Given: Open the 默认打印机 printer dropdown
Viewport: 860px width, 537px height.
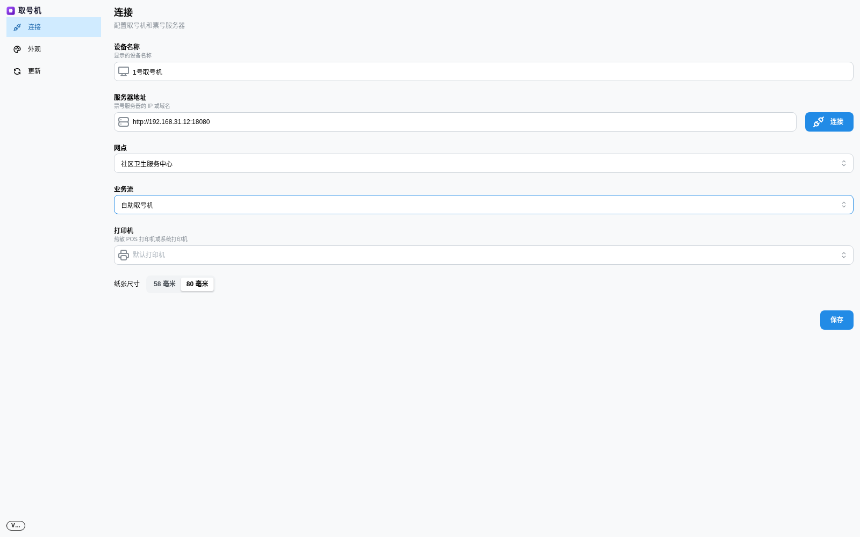Looking at the screenshot, I should (484, 255).
